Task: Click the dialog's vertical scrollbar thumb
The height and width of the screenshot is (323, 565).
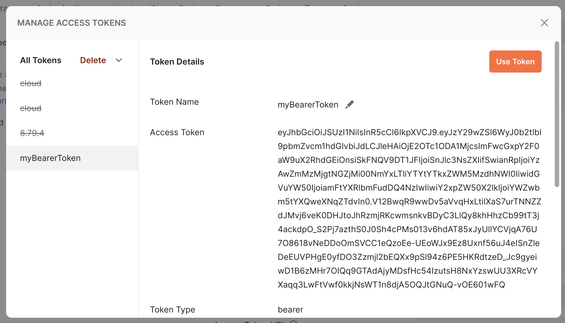Action: click(x=557, y=114)
